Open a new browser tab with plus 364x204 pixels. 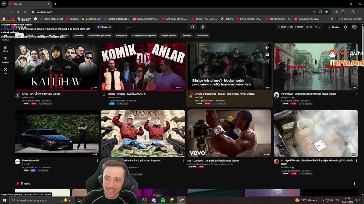pyautogui.click(x=55, y=4)
